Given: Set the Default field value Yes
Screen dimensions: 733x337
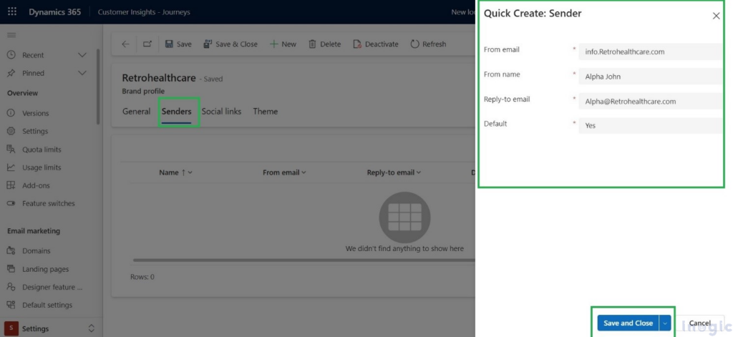Looking at the screenshot, I should click(650, 126).
